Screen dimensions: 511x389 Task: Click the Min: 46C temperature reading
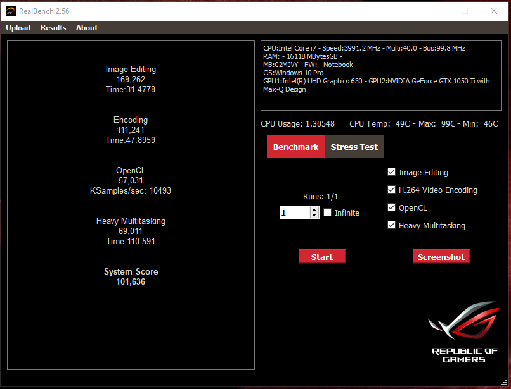(x=481, y=124)
